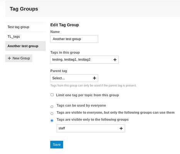The image size is (180, 154).
Task: Click the plus icon in Parent tag selector
Action: pyautogui.click(x=94, y=78)
